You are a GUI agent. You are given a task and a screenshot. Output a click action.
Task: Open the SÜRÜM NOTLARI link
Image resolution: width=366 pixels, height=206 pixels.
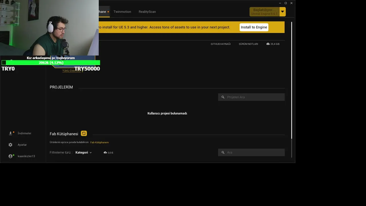click(x=248, y=44)
